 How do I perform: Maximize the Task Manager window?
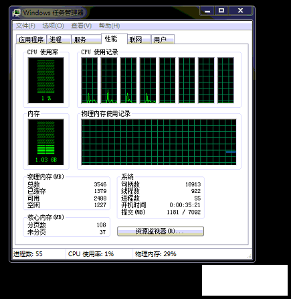click(x=221, y=11)
